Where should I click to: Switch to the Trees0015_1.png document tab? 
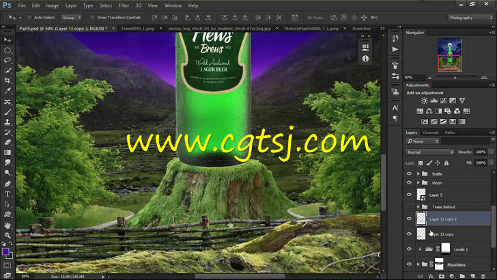point(138,29)
